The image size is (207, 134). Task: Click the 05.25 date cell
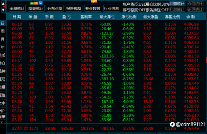coord(17,79)
